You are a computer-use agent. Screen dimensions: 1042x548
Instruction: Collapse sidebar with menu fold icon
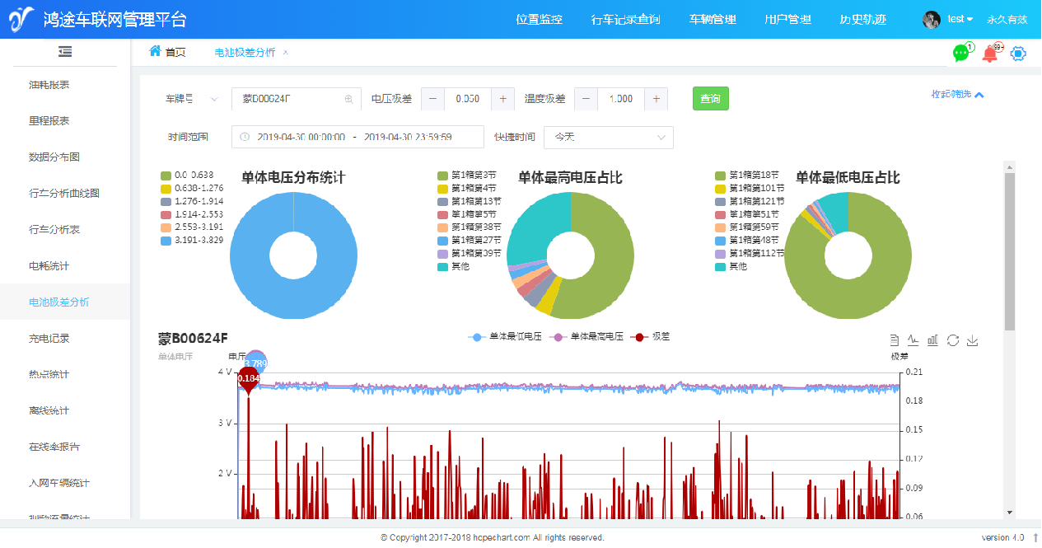click(65, 52)
